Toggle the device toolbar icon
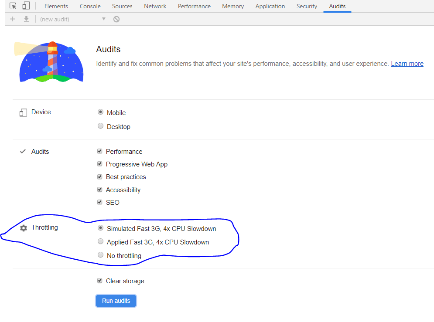 click(26, 6)
